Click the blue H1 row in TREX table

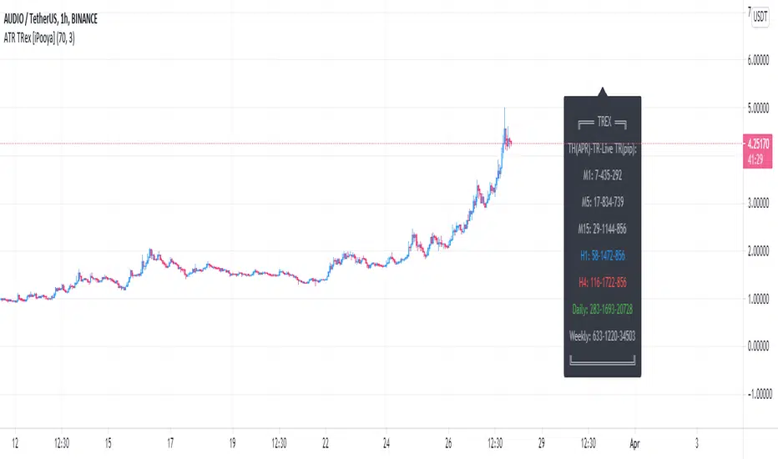click(602, 255)
